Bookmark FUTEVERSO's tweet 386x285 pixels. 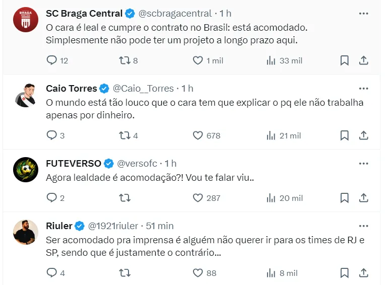click(x=344, y=198)
